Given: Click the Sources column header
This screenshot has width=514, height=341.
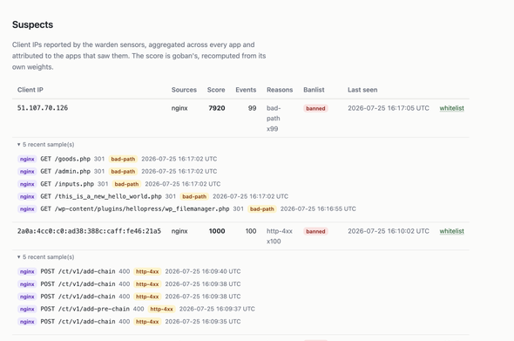Looking at the screenshot, I should 184,90.
